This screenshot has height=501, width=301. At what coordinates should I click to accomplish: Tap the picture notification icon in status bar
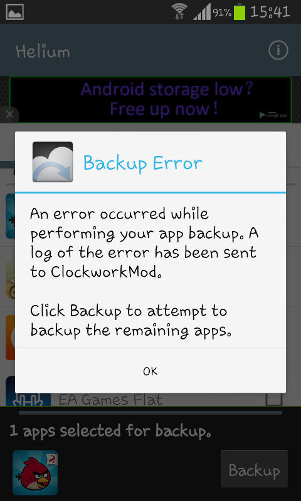(x=14, y=12)
